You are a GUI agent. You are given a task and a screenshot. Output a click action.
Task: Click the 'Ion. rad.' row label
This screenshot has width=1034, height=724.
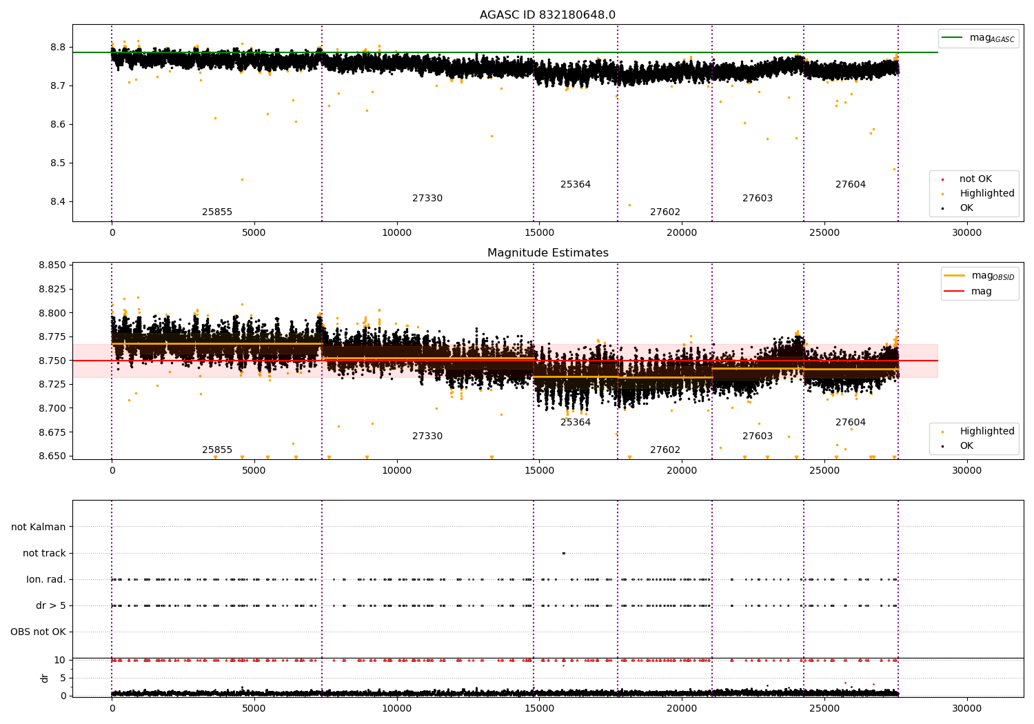coord(46,580)
